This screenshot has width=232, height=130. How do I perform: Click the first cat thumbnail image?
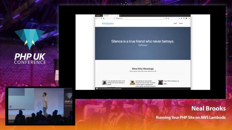[x=104, y=82]
